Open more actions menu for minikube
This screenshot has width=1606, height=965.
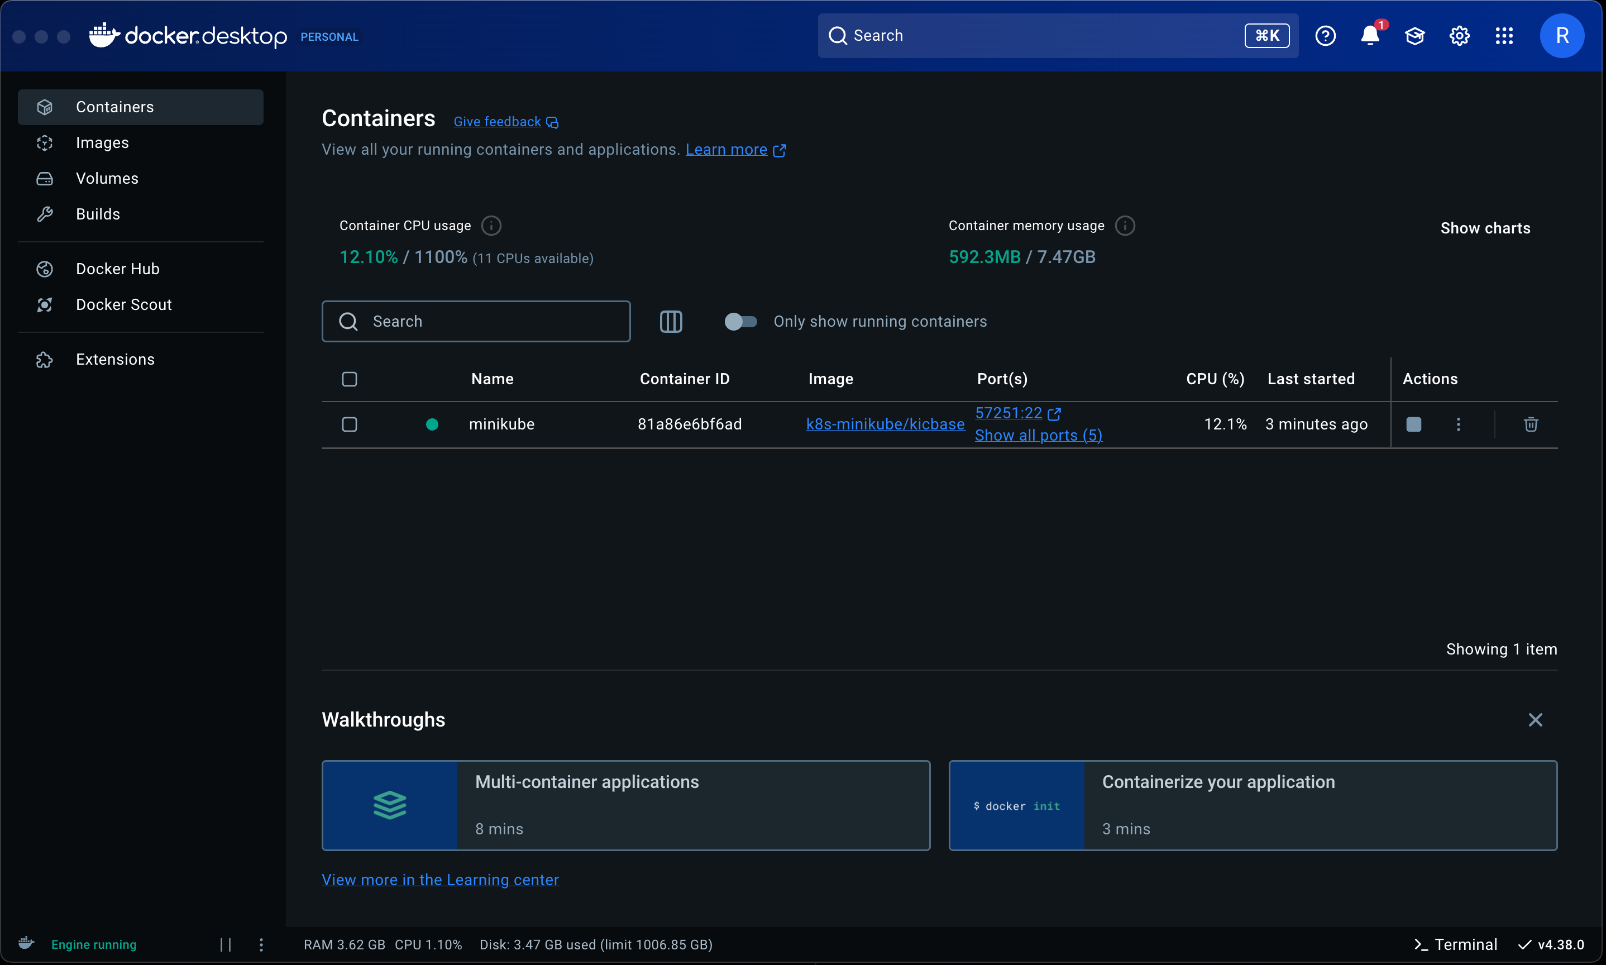tap(1459, 424)
